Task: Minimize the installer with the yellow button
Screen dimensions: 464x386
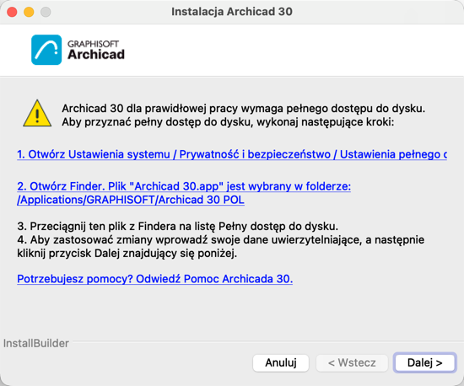Action: pyautogui.click(x=29, y=12)
